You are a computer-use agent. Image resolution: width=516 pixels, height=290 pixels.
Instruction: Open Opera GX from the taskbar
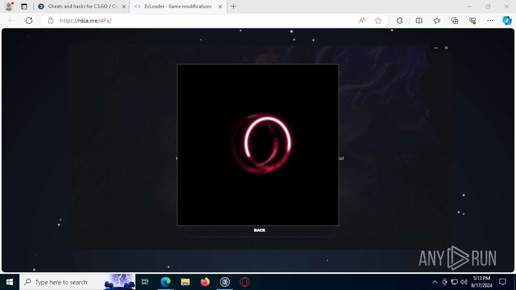pyautogui.click(x=245, y=282)
